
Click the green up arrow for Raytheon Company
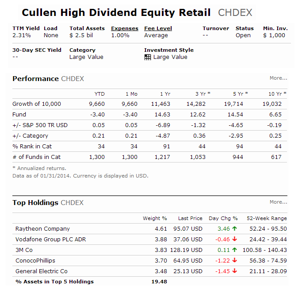[x=235, y=228]
